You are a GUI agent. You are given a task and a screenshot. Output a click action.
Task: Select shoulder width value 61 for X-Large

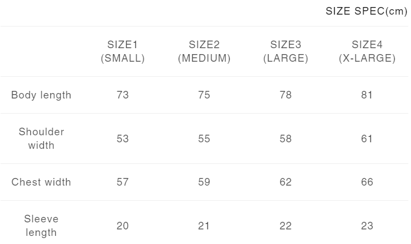click(367, 139)
